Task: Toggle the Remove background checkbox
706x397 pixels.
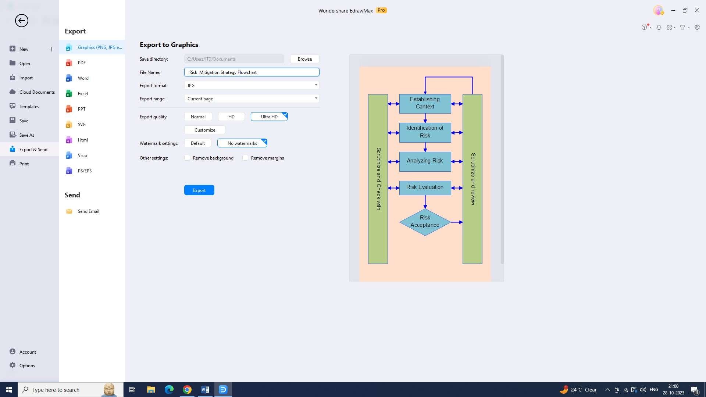Action: tap(187, 158)
